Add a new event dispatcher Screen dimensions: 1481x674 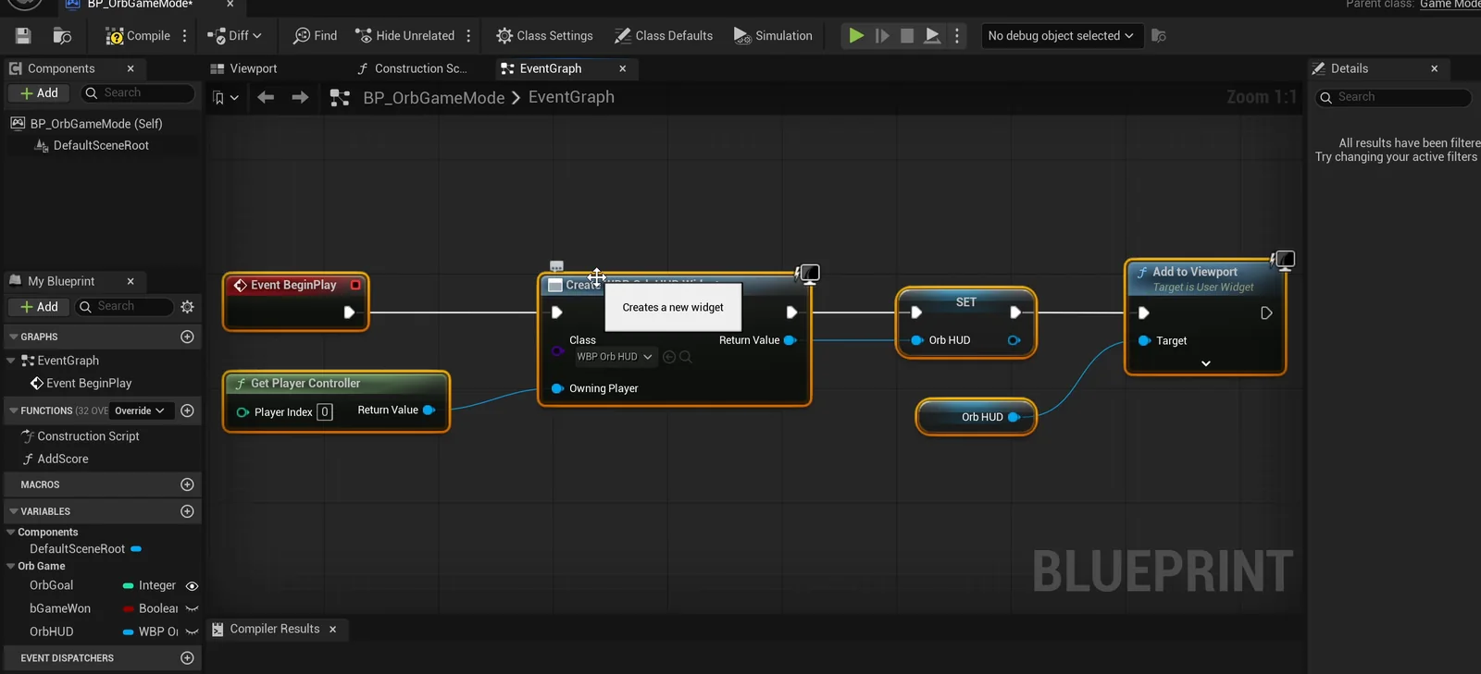tap(187, 658)
